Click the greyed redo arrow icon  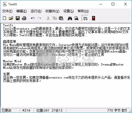coord(39,18)
